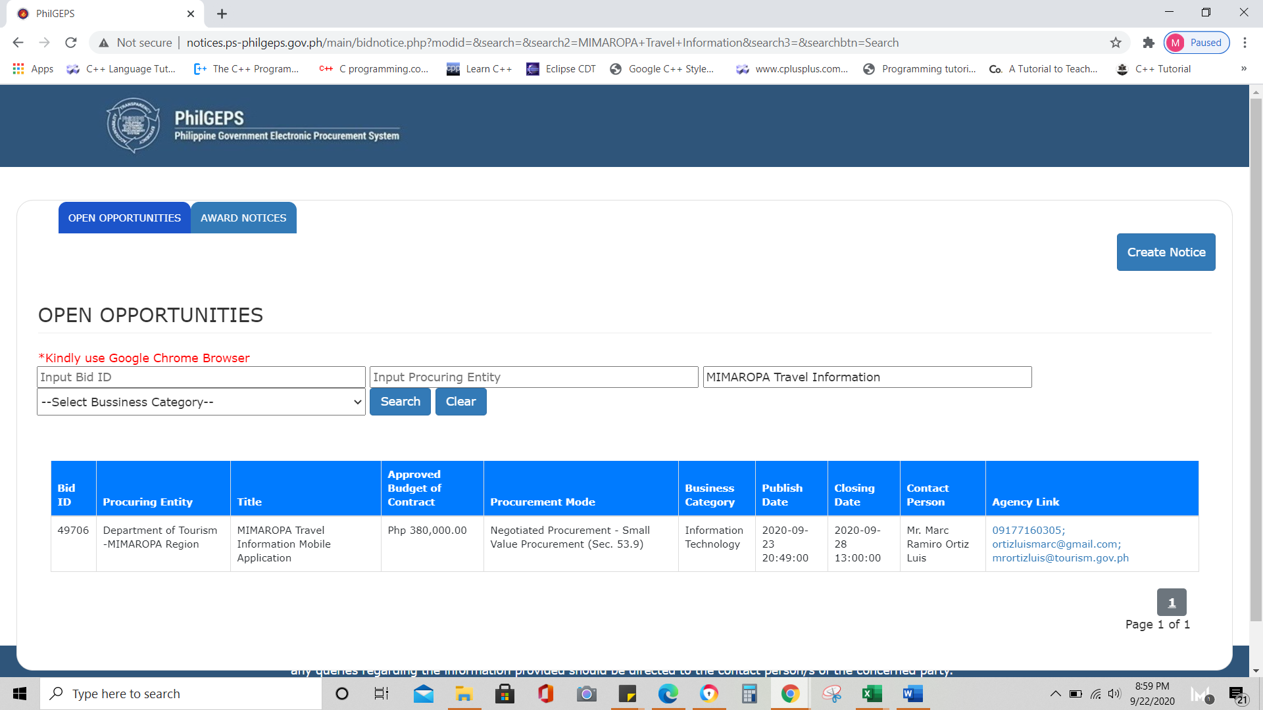The height and width of the screenshot is (710, 1263).
Task: Expand more bookmarks chevron
Action: [x=1243, y=69]
